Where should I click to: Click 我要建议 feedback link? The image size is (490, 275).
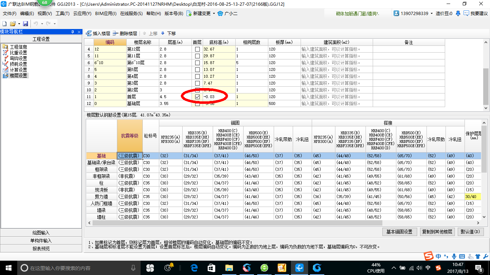pyautogui.click(x=476, y=14)
